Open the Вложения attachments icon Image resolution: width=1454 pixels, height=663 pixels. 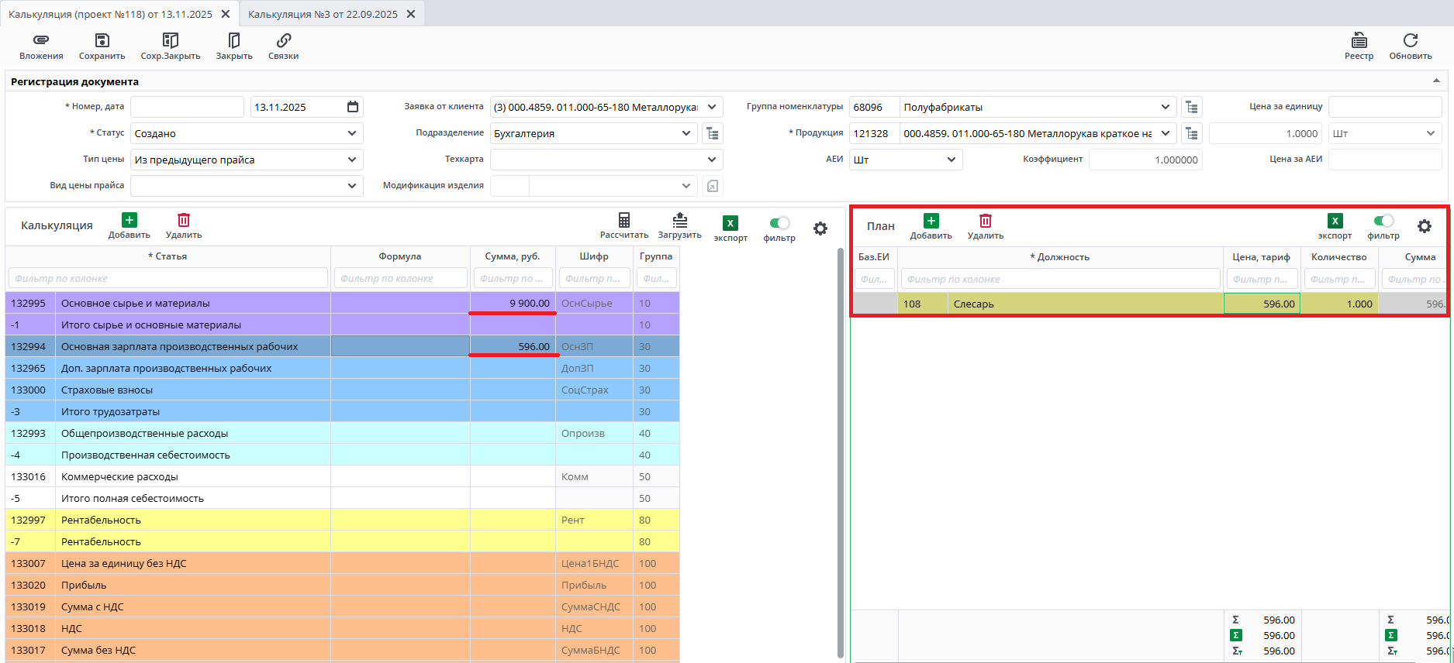pos(41,40)
